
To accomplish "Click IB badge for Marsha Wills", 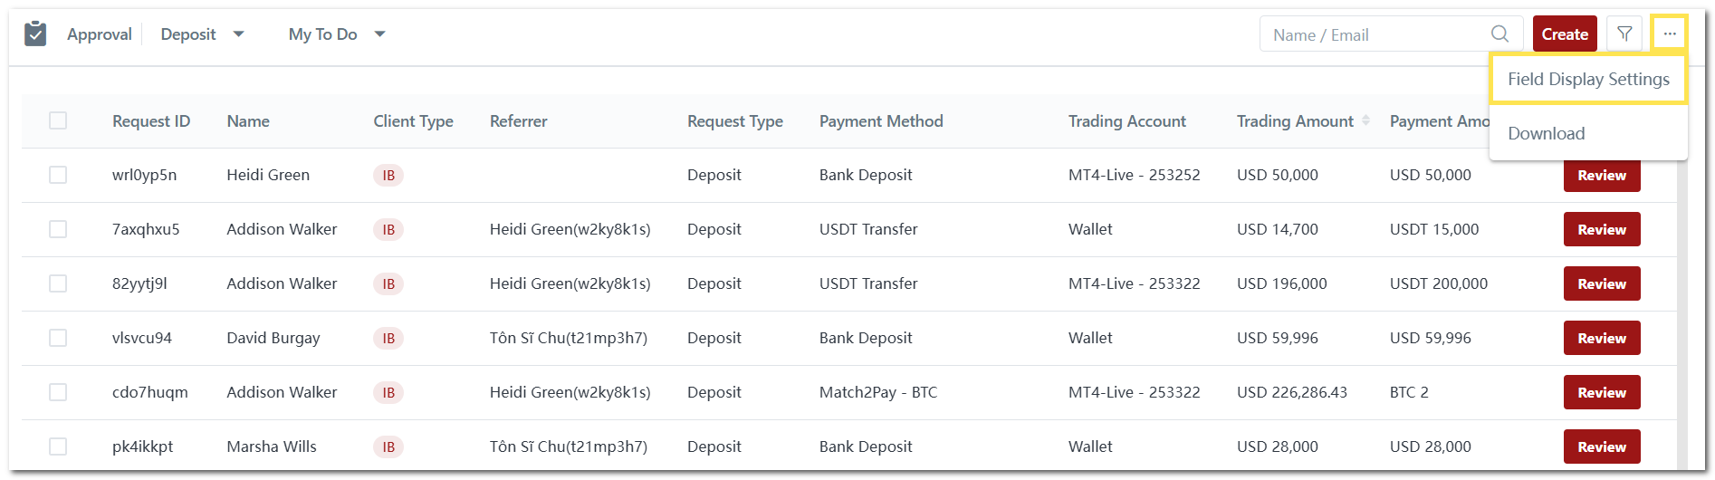I will tap(388, 447).
